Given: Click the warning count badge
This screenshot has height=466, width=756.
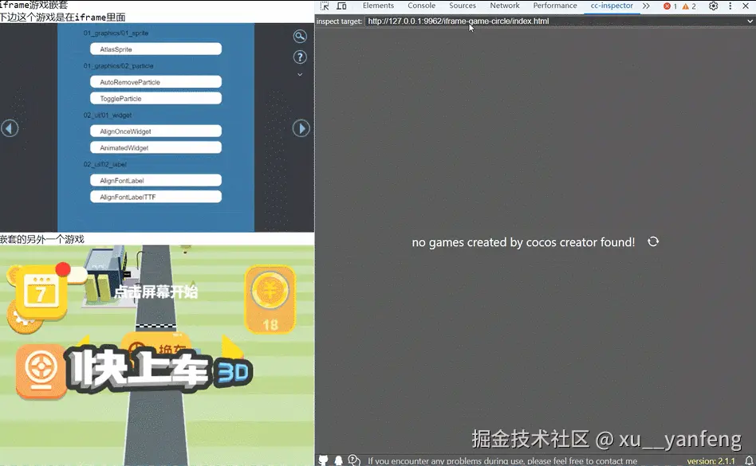Looking at the screenshot, I should coord(689,6).
